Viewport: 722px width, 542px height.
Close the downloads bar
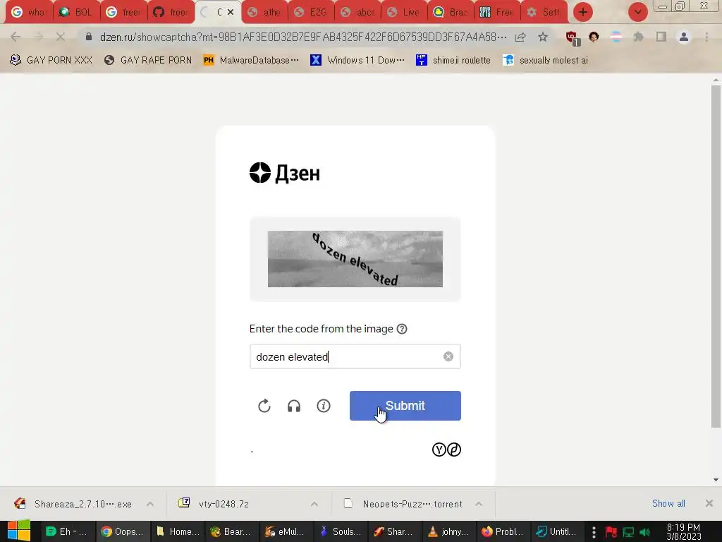point(709,503)
